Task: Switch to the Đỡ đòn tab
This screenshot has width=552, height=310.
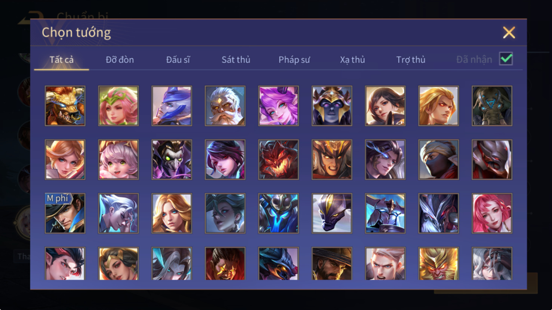Action: coord(120,60)
